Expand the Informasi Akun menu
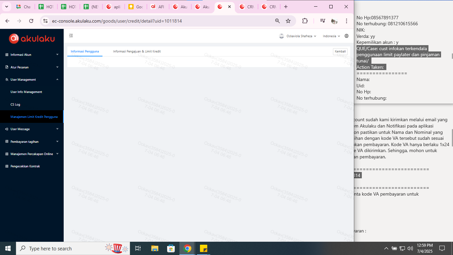The height and width of the screenshot is (255, 453). [x=32, y=55]
